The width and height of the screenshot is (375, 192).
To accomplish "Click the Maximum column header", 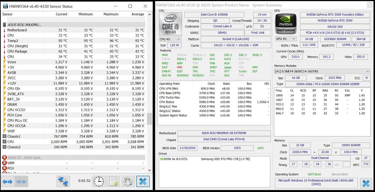I will (x=107, y=14).
